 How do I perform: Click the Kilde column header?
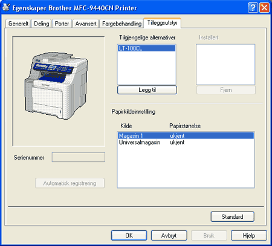(126, 126)
